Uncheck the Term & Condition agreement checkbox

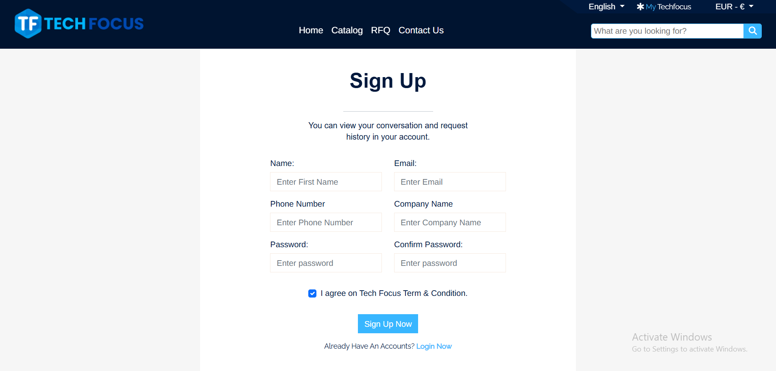point(312,293)
